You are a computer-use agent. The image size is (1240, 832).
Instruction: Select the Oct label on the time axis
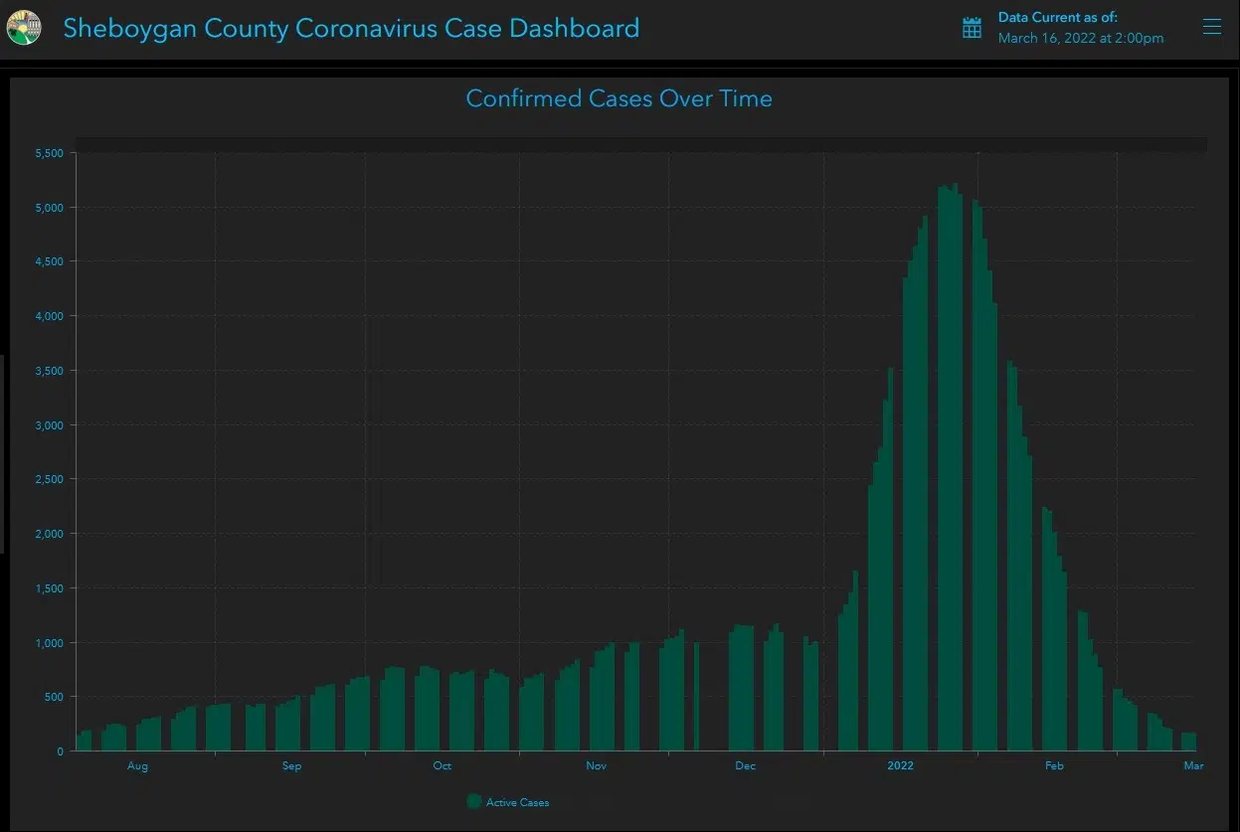[x=442, y=765]
